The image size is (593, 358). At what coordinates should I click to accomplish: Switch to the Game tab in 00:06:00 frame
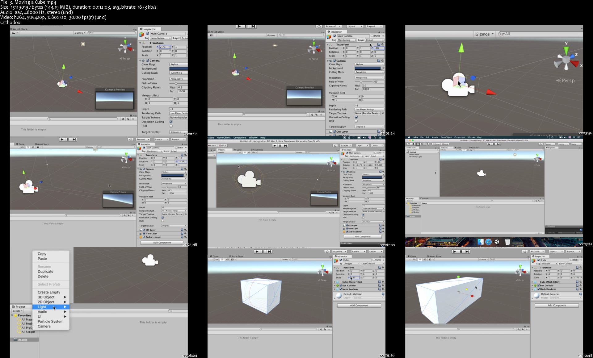238,150
